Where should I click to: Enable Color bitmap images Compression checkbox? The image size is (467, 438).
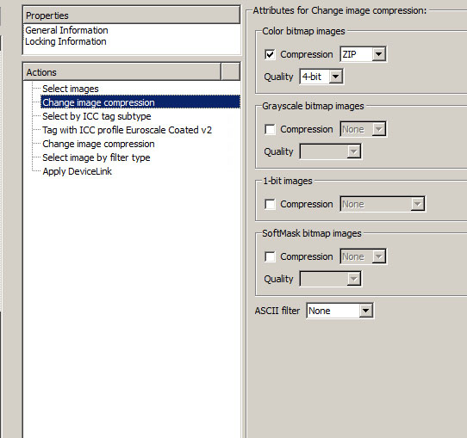click(270, 54)
